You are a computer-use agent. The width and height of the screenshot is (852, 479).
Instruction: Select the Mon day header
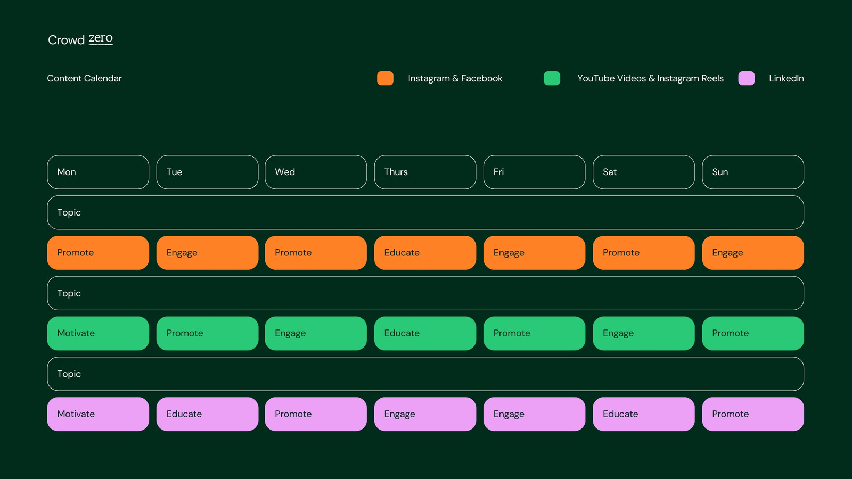point(98,172)
